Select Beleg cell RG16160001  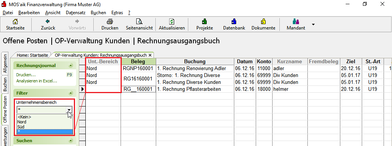[x=138, y=79]
